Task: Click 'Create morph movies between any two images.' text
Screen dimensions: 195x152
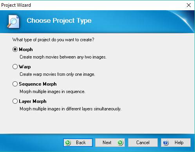Action: [63, 57]
